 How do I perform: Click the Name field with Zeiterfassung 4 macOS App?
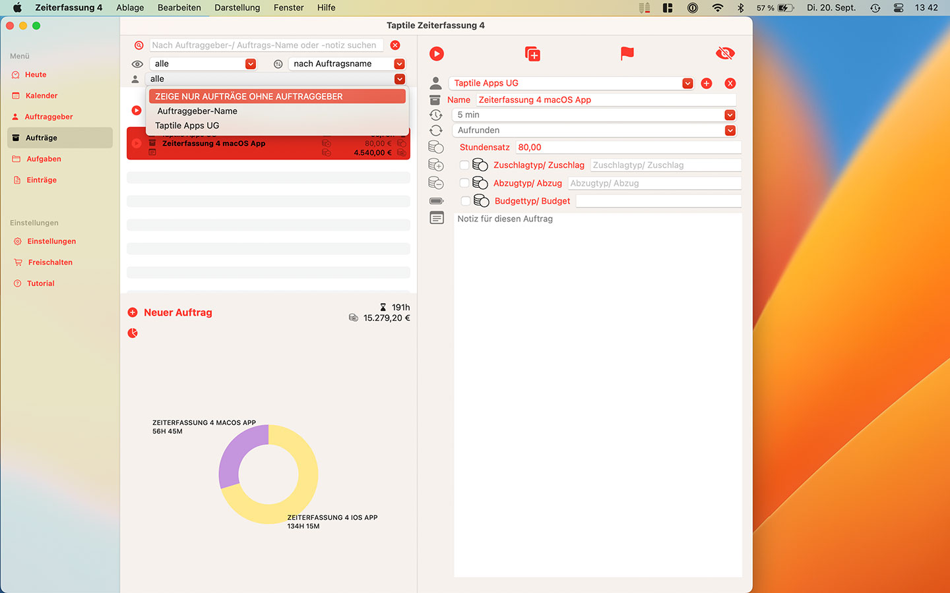point(606,100)
